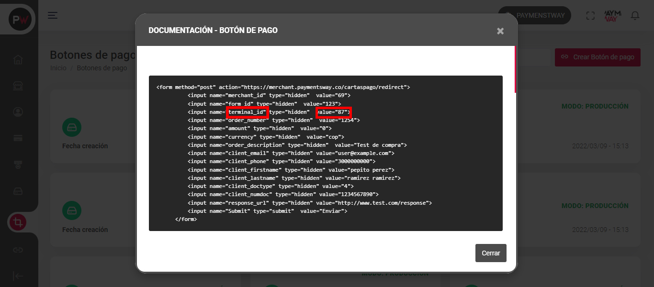654x287 pixels.
Task: Close the documentation modal with the X
Action: (500, 31)
